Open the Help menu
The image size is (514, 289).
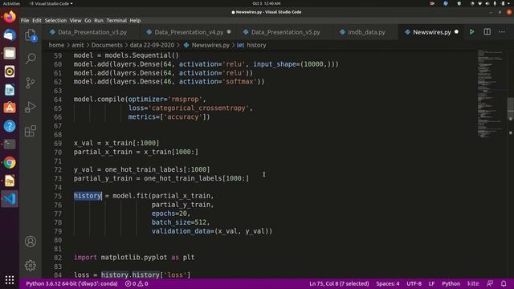(x=135, y=20)
